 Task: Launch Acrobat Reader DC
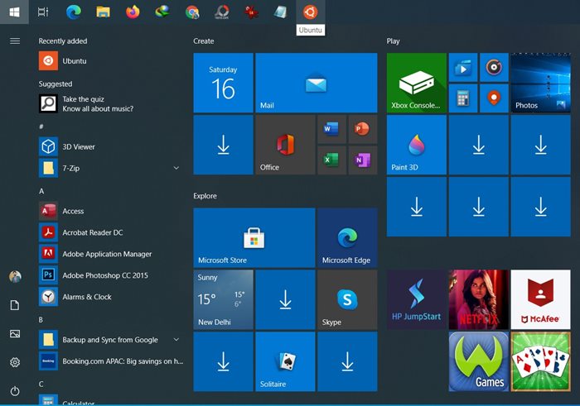[x=111, y=232]
